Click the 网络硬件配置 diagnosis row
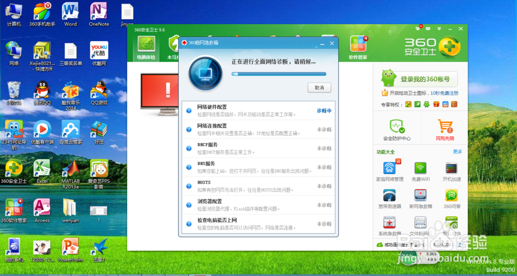 click(x=258, y=110)
